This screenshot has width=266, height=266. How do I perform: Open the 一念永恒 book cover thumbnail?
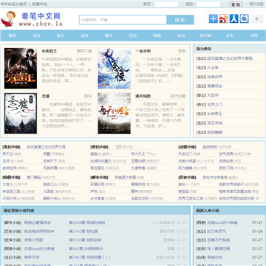pyautogui.click(x=115, y=68)
